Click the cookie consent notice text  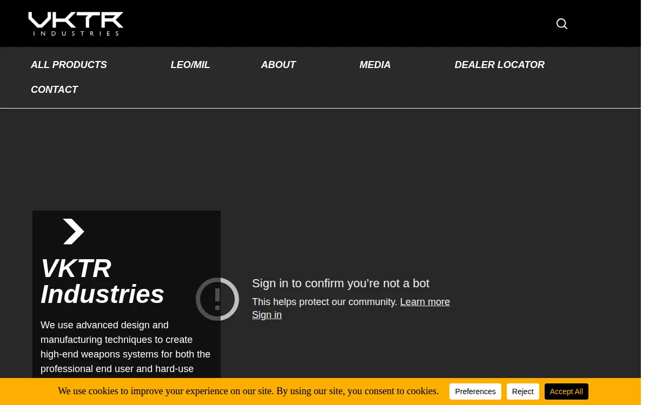[248, 391]
